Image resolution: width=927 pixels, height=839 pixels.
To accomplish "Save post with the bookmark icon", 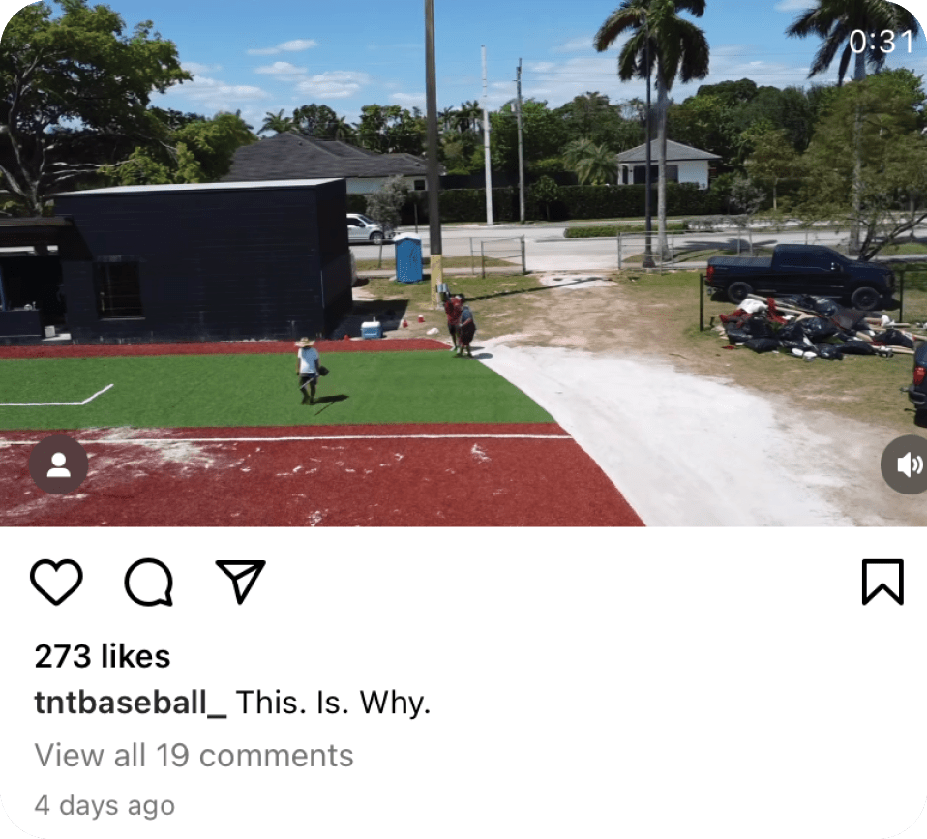I will tap(882, 582).
